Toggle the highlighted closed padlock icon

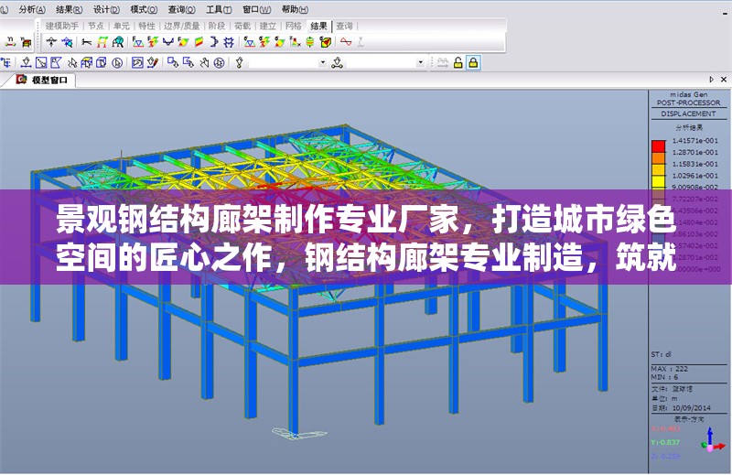[473, 62]
